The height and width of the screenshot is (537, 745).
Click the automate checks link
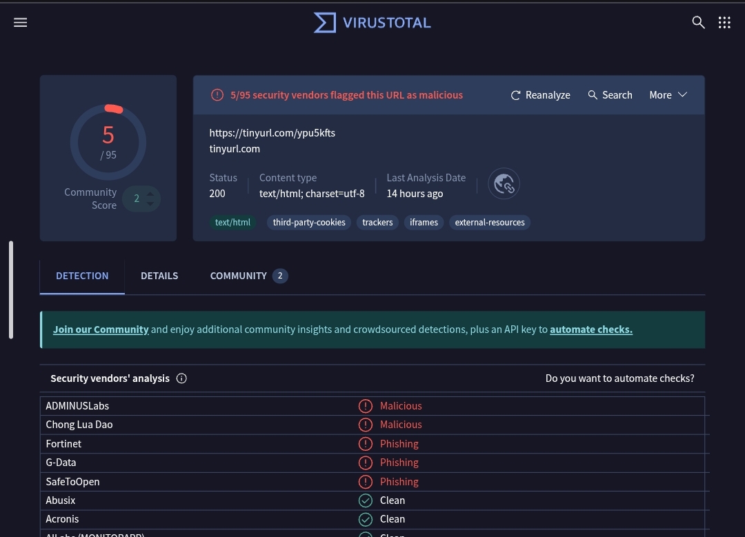click(x=590, y=329)
